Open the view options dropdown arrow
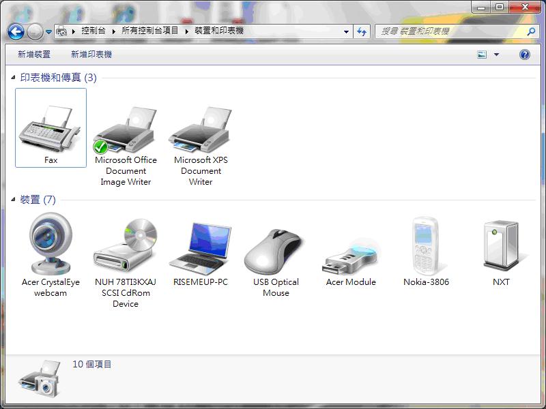Screen dimensions: 546x409 point(497,55)
